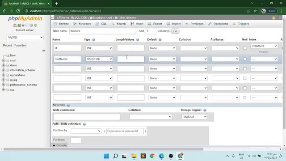Open File Explorer from the taskbar

point(134,156)
